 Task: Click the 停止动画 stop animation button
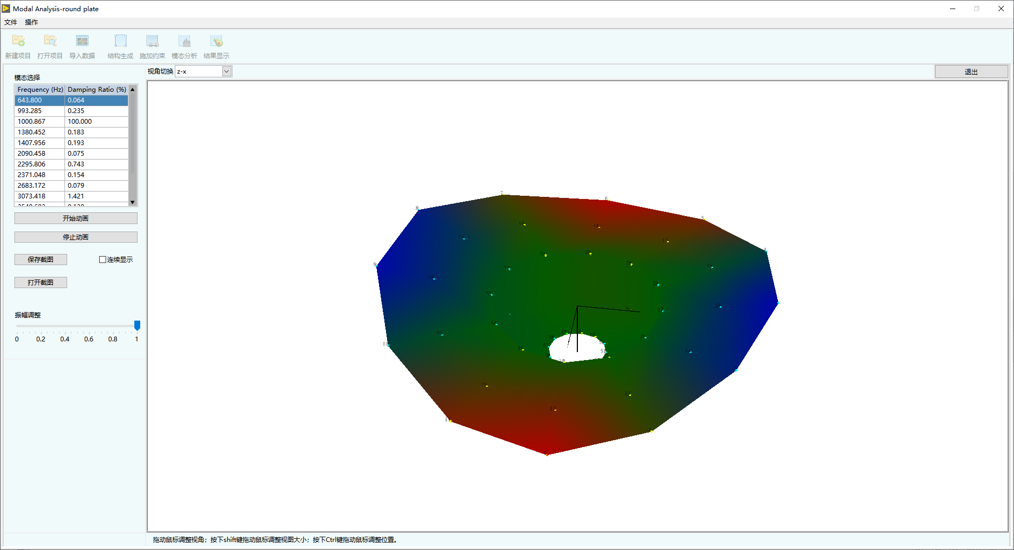point(76,237)
